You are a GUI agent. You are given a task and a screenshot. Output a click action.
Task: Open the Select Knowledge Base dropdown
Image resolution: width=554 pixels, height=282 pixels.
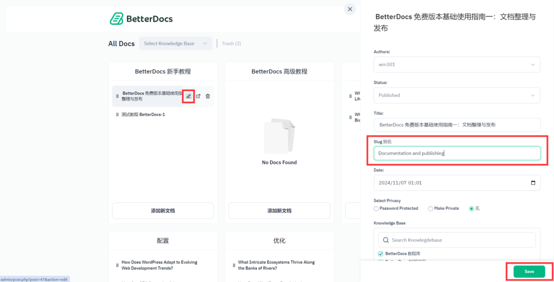pos(176,43)
